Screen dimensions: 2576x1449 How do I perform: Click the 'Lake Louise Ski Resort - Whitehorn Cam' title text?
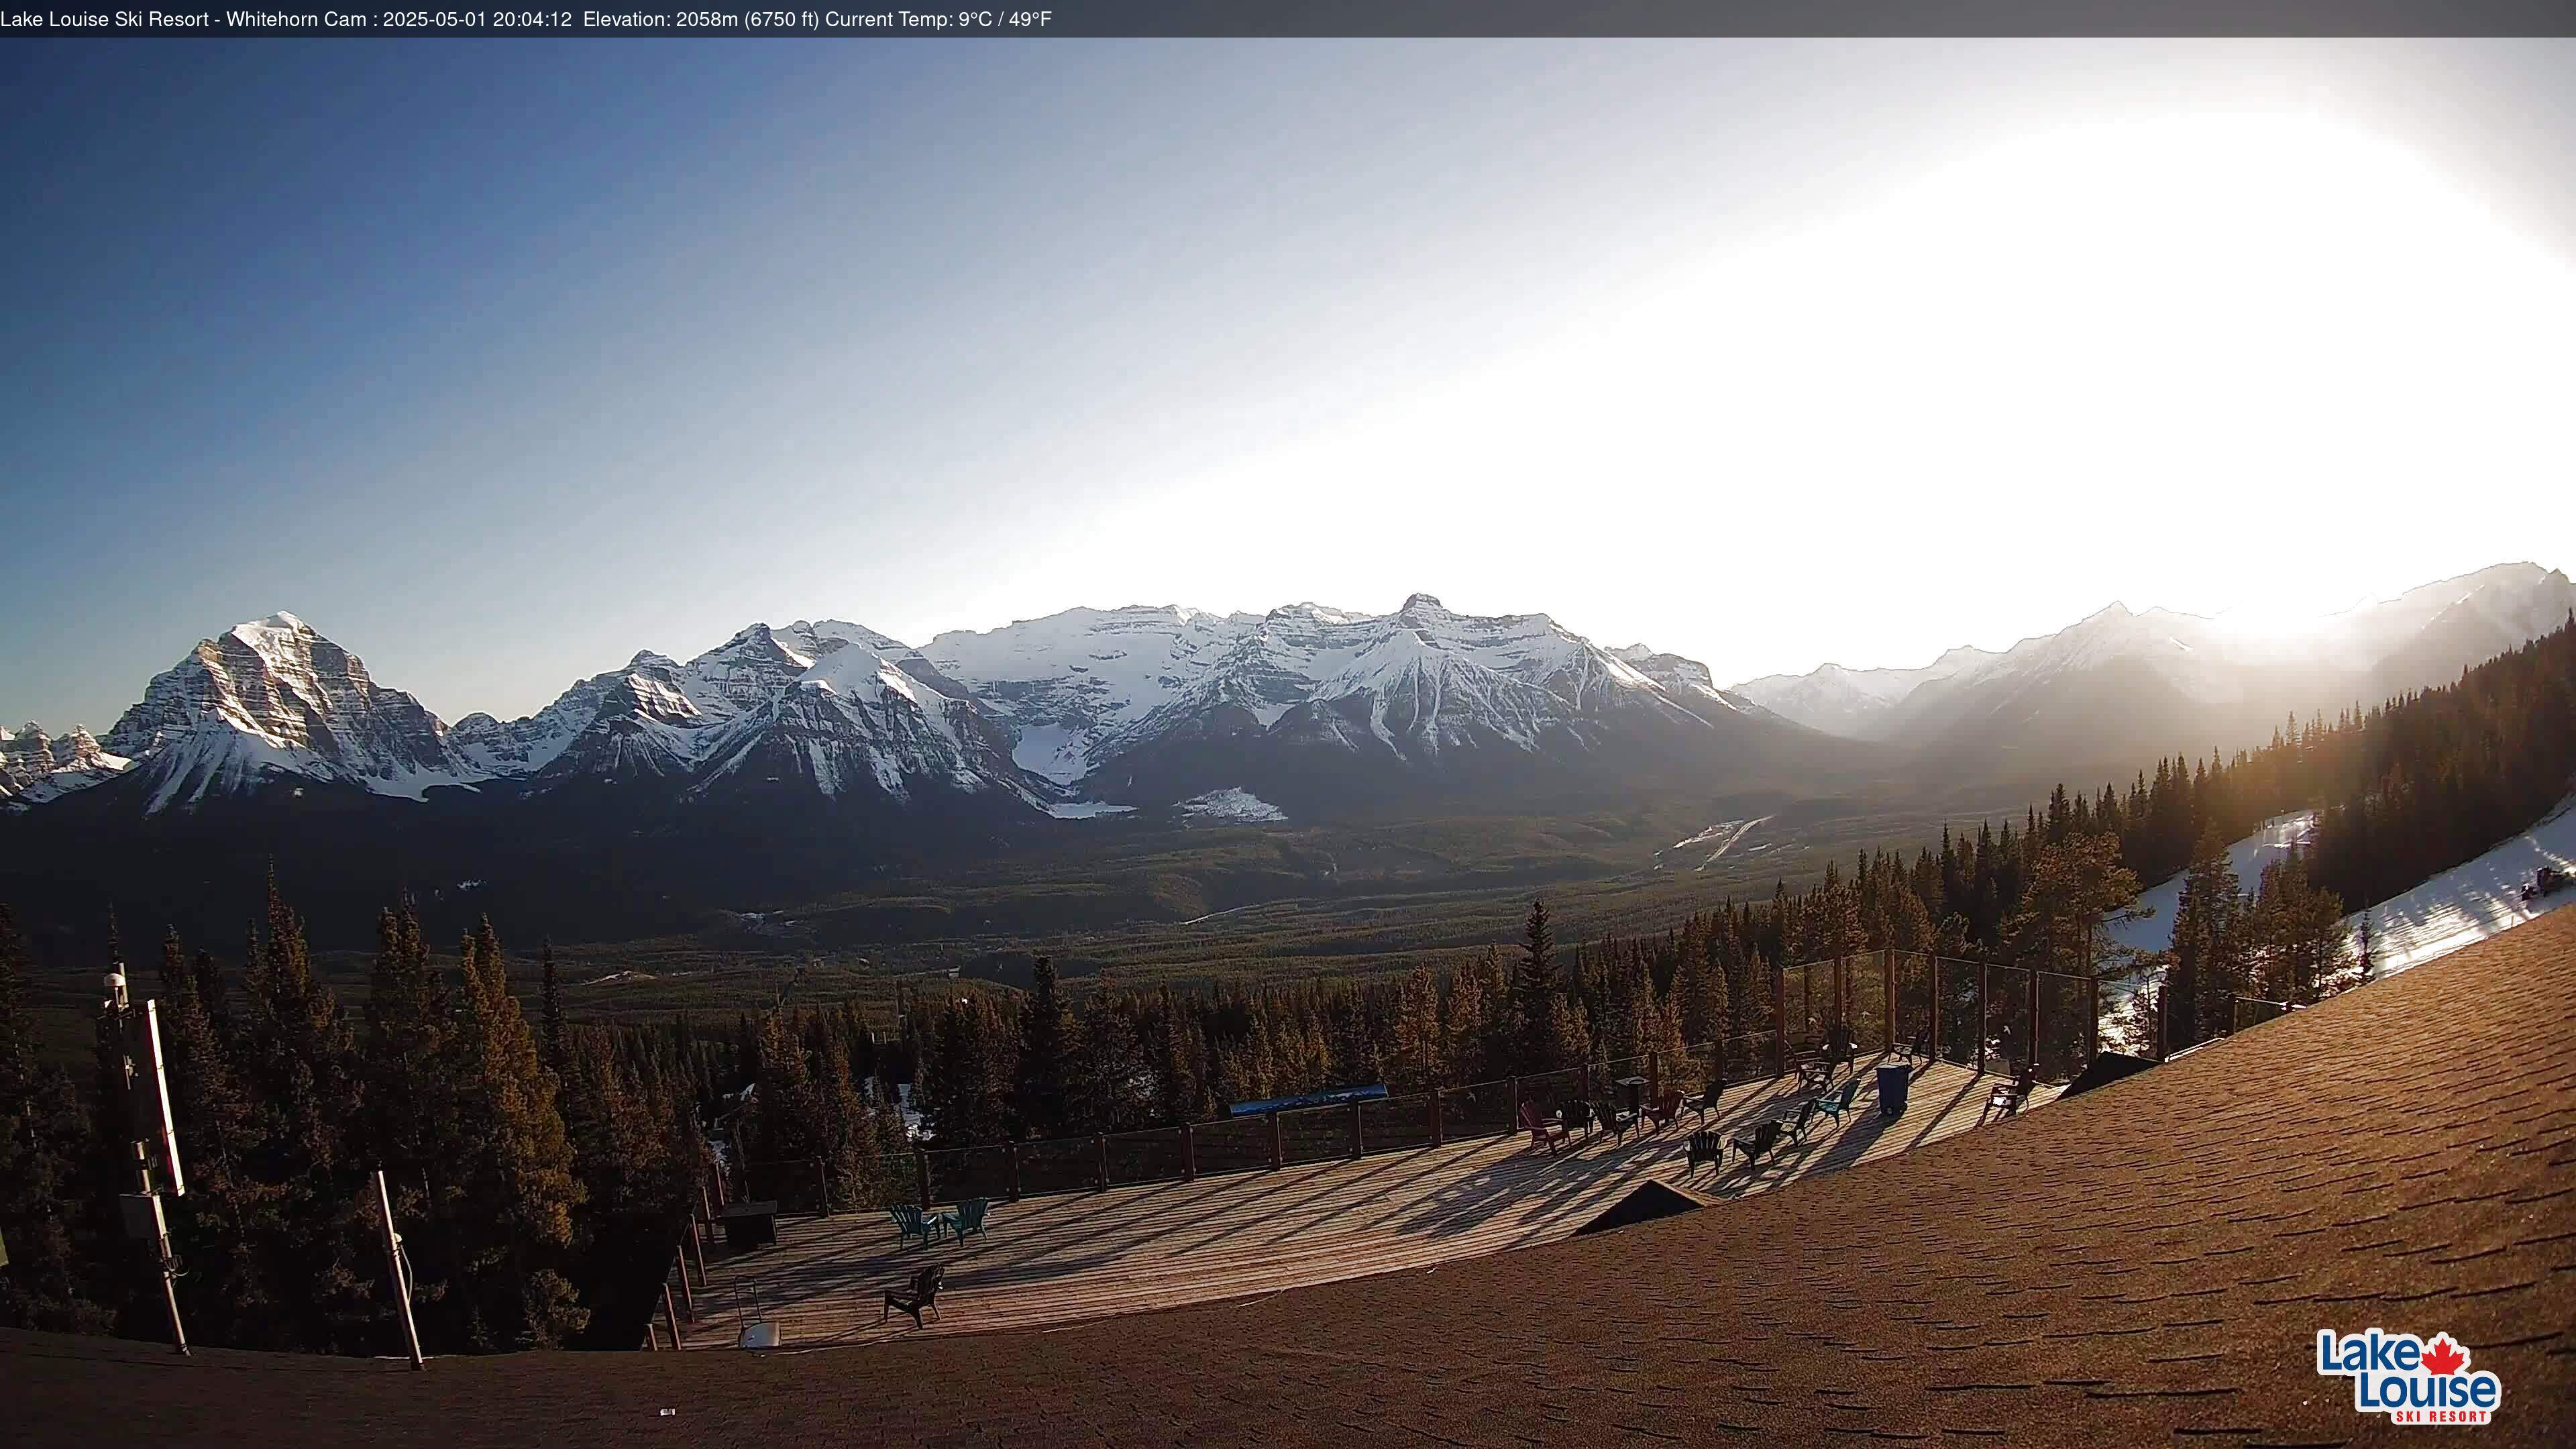click(183, 19)
